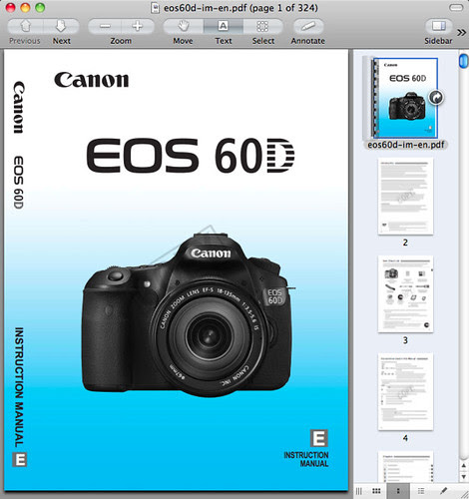The image size is (469, 499).
Task: Go to previous page with Previous arrow
Action: (x=25, y=26)
